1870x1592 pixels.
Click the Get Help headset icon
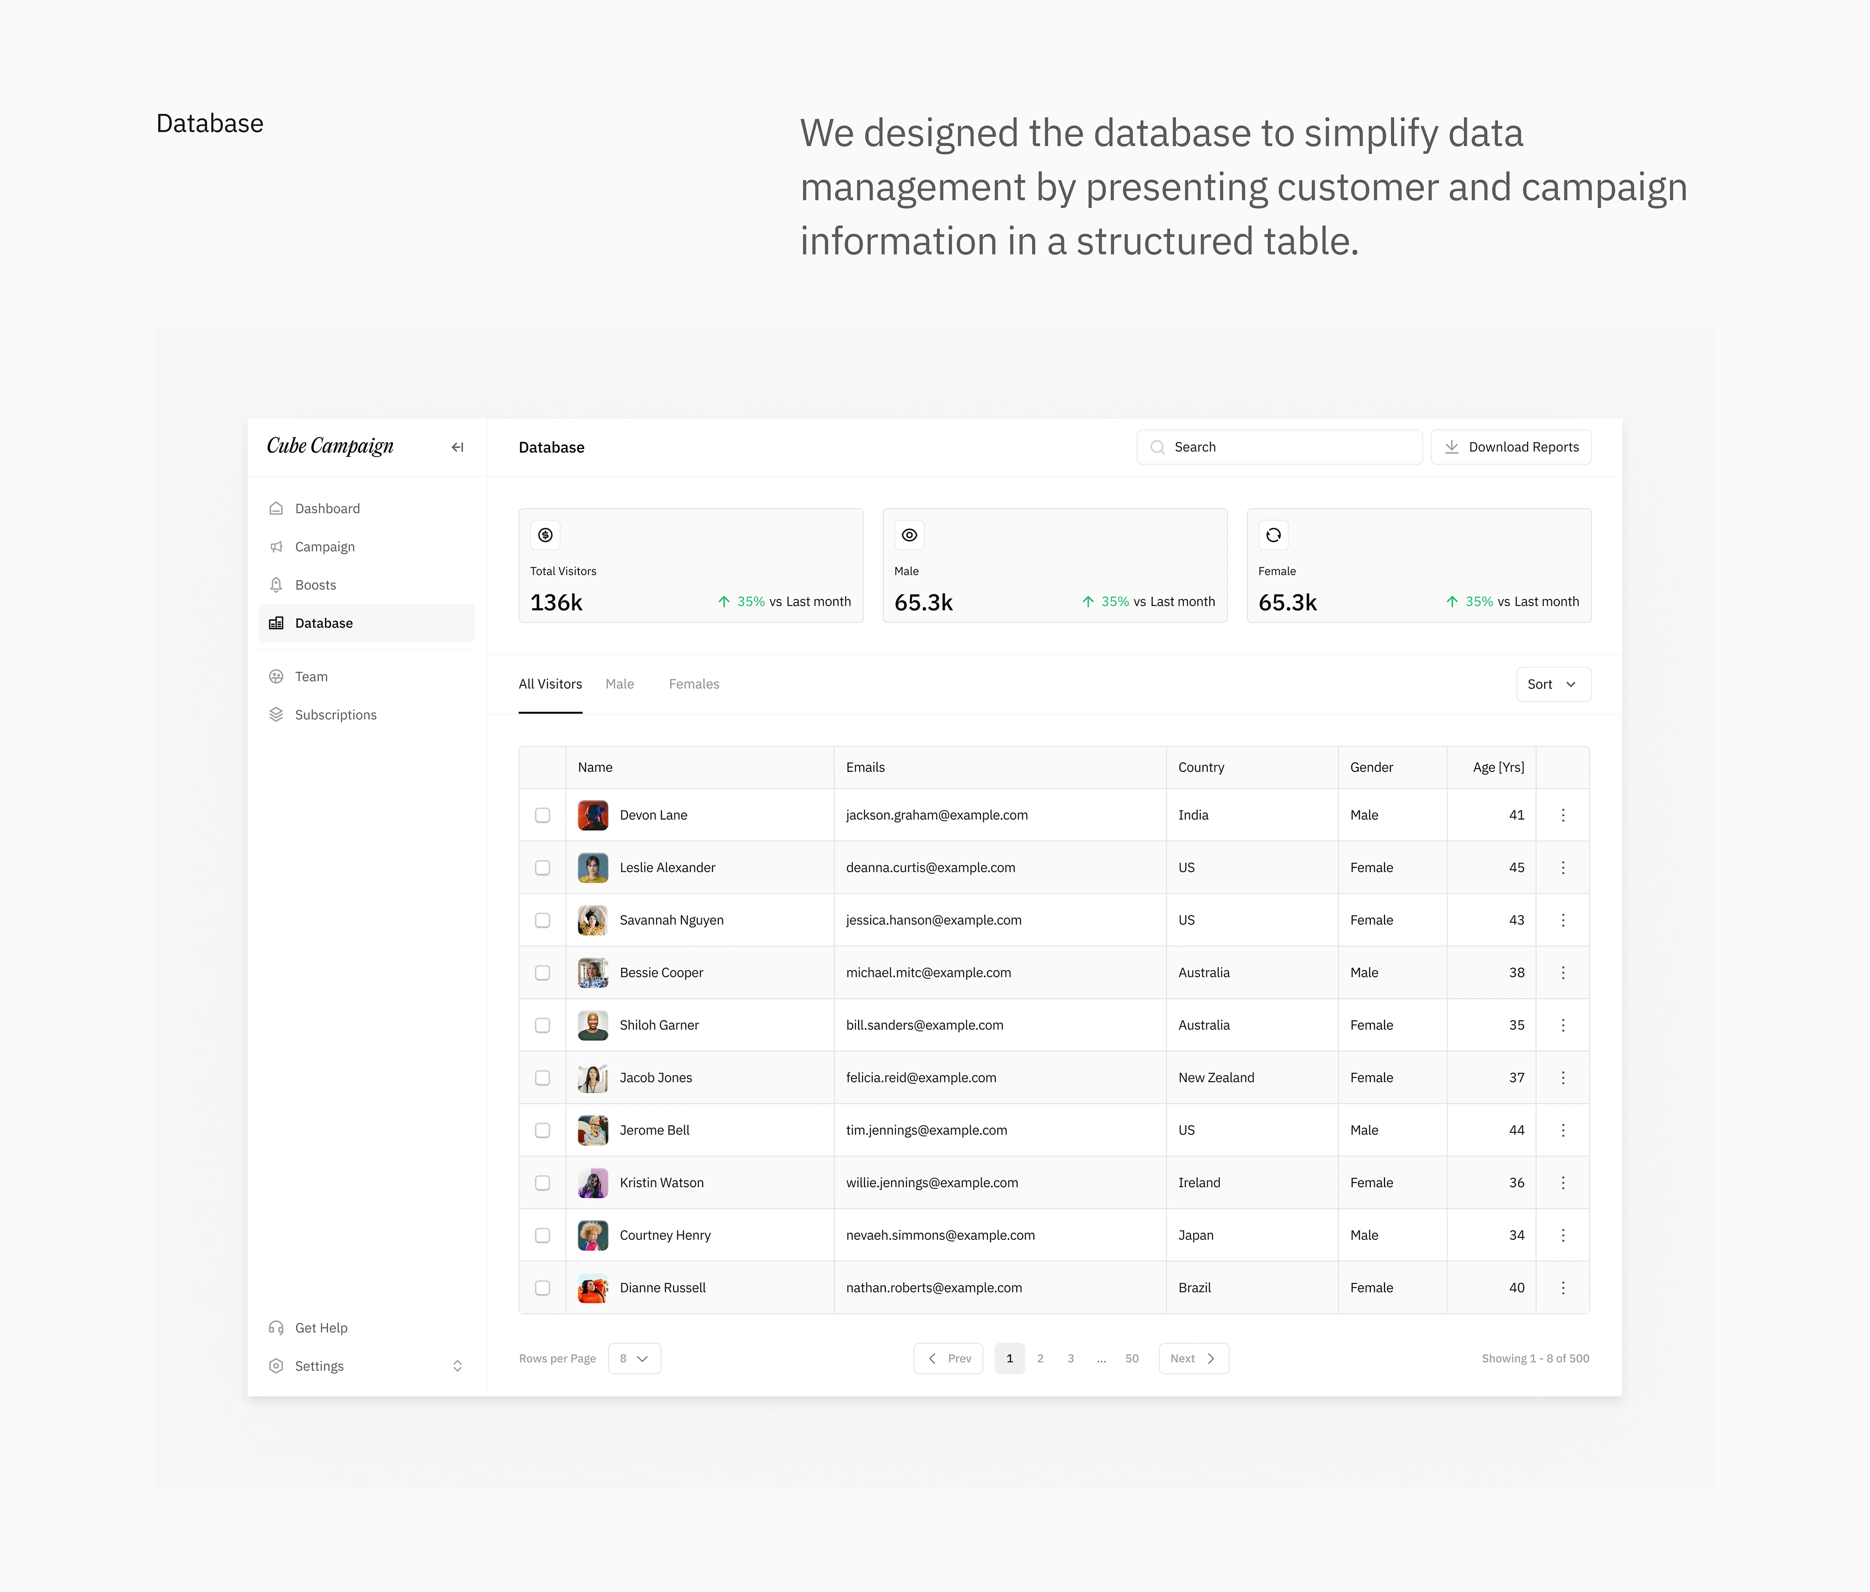pos(276,1328)
